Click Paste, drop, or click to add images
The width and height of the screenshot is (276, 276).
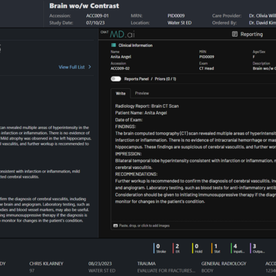[x=144, y=226]
